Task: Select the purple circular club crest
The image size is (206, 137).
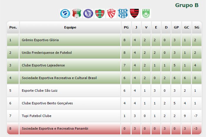Action: pyautogui.click(x=88, y=14)
